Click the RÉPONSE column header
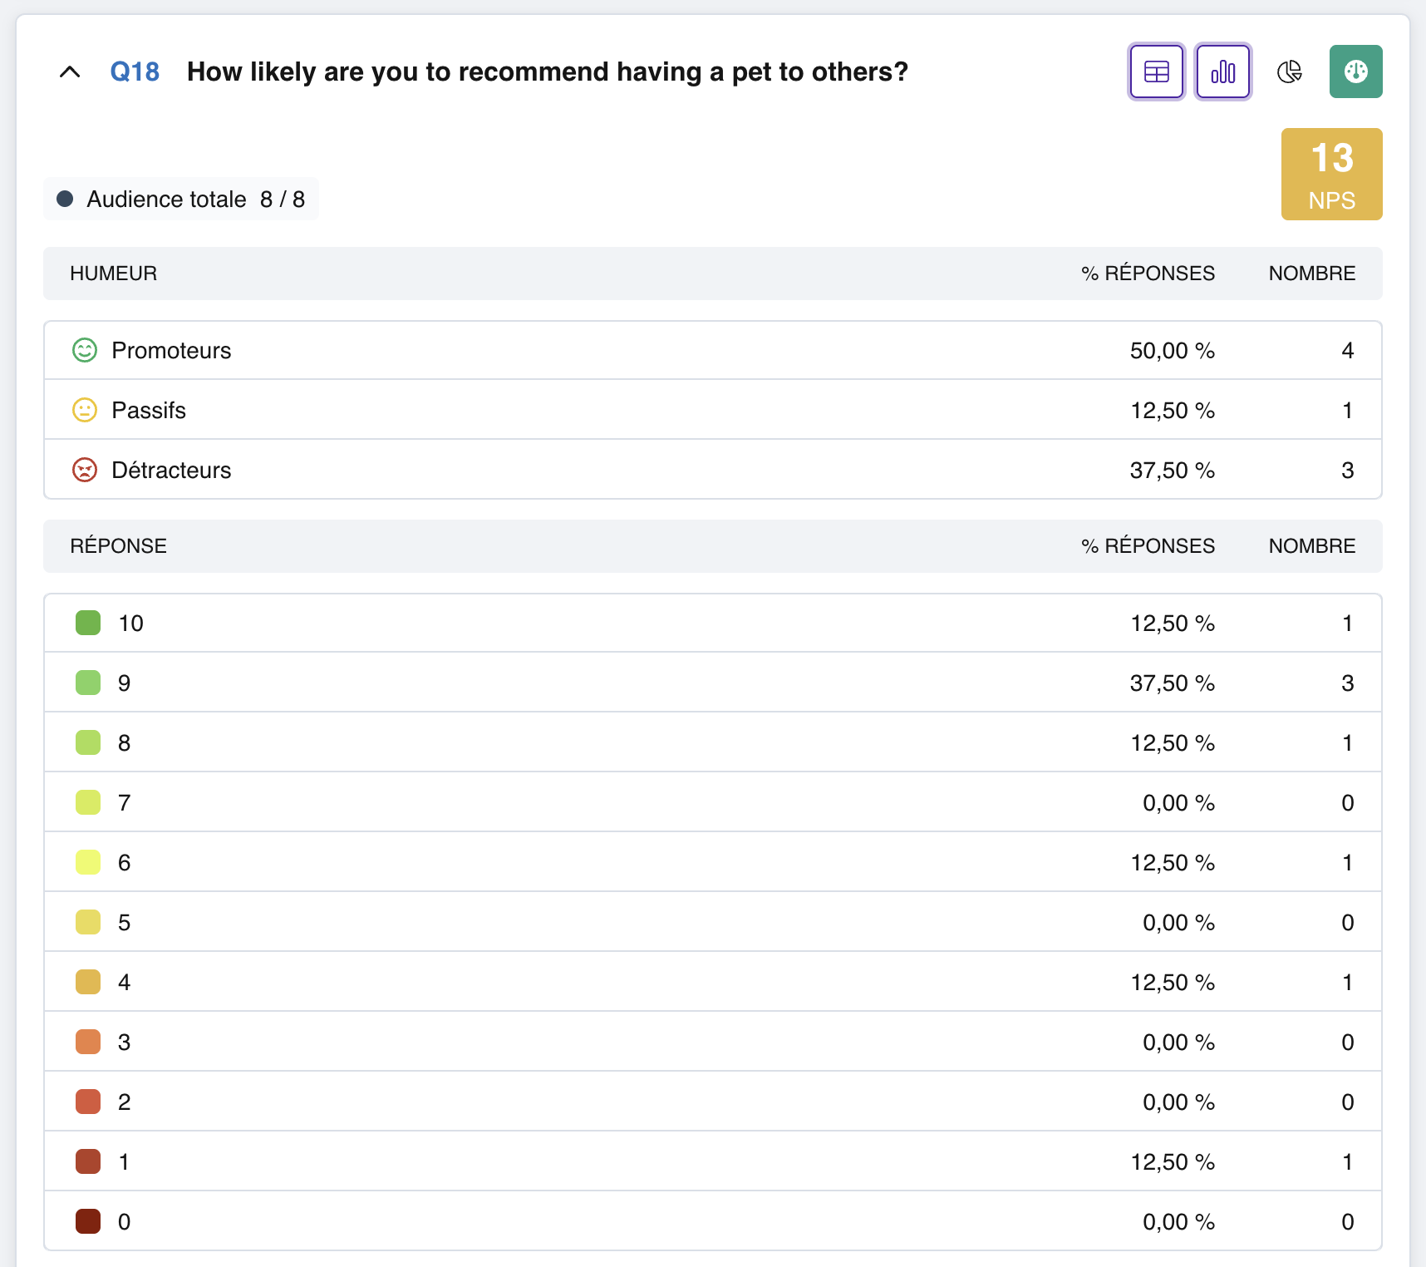 (x=119, y=546)
